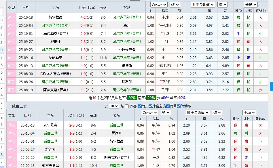Open the 全场 dropdown in the 威廉二世 section

click(x=249, y=112)
